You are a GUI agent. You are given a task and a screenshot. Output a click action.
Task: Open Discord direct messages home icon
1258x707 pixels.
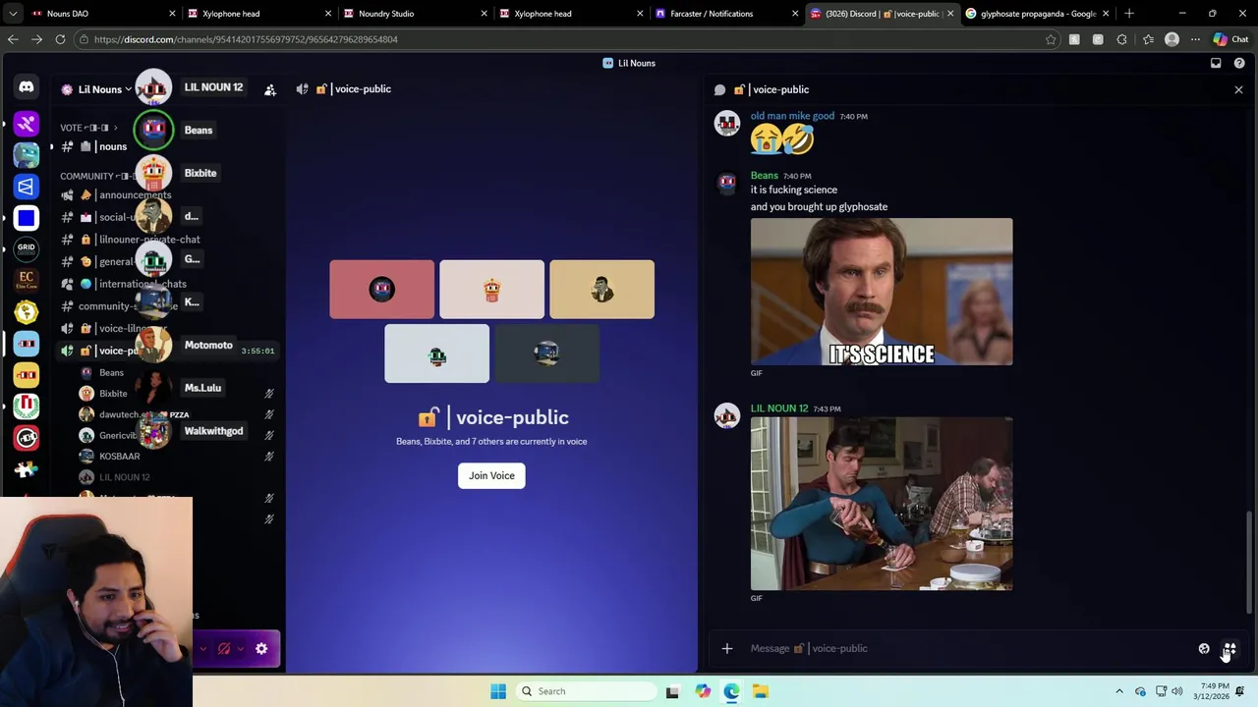pos(27,87)
